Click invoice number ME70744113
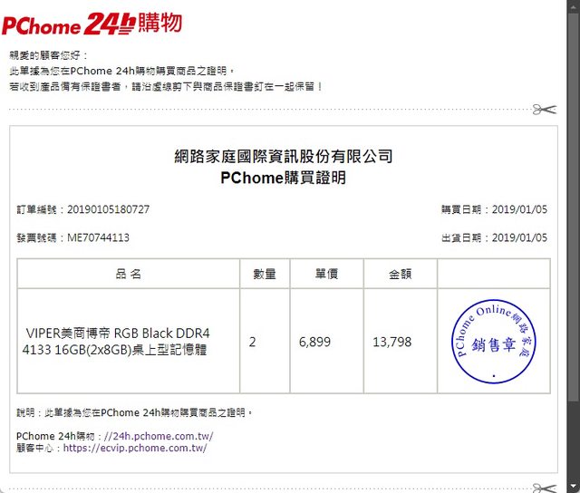Viewport: 580px width, 493px height. pyautogui.click(x=98, y=237)
